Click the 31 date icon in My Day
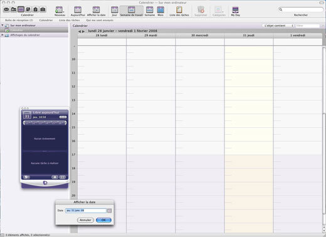This screenshot has width=326, height=237. [27, 115]
